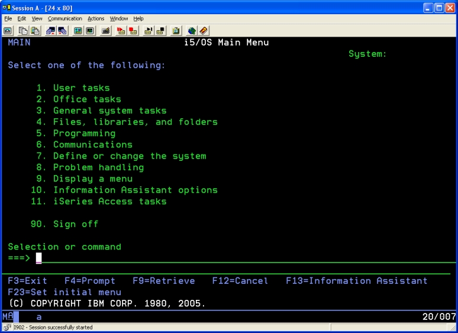458x333 pixels.
Task: Open the View menu
Action: pos(37,19)
